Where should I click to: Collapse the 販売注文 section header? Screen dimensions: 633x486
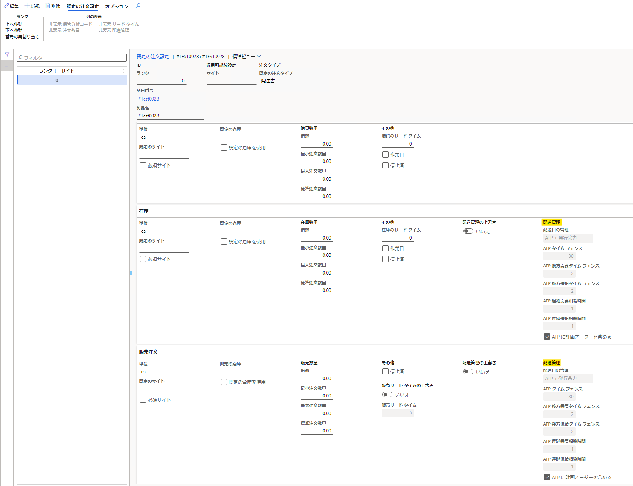(148, 352)
